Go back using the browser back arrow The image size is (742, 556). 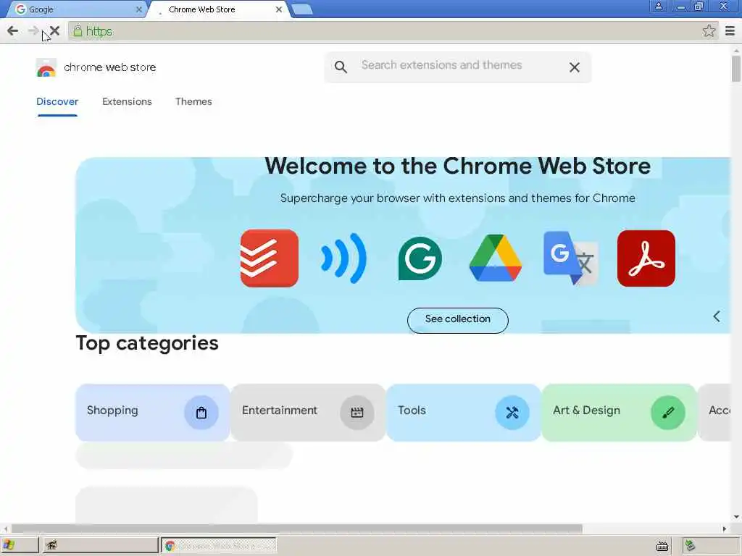pos(13,31)
